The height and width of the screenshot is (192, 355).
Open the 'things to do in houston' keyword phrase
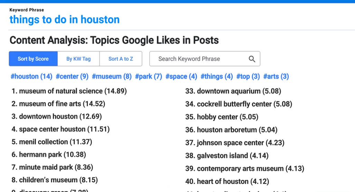[x=65, y=19]
